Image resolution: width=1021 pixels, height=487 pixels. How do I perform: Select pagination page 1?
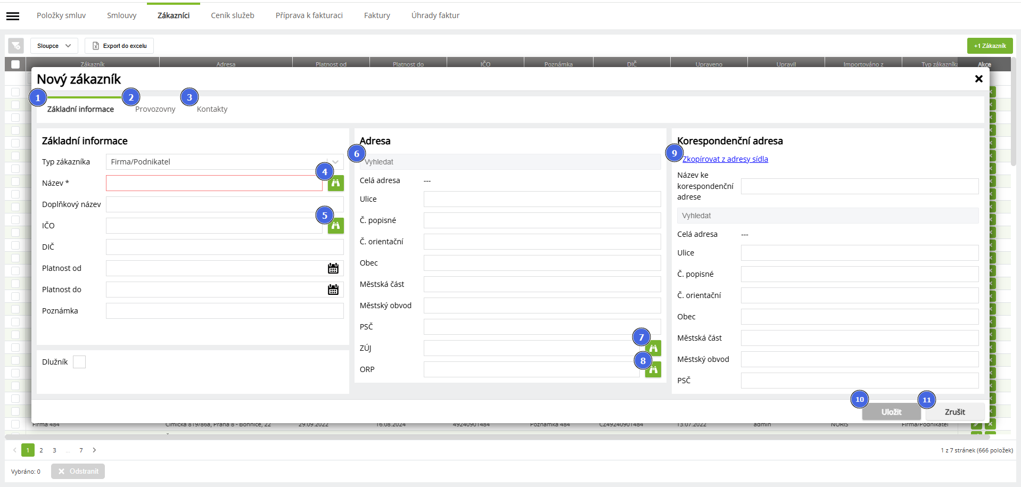point(28,450)
